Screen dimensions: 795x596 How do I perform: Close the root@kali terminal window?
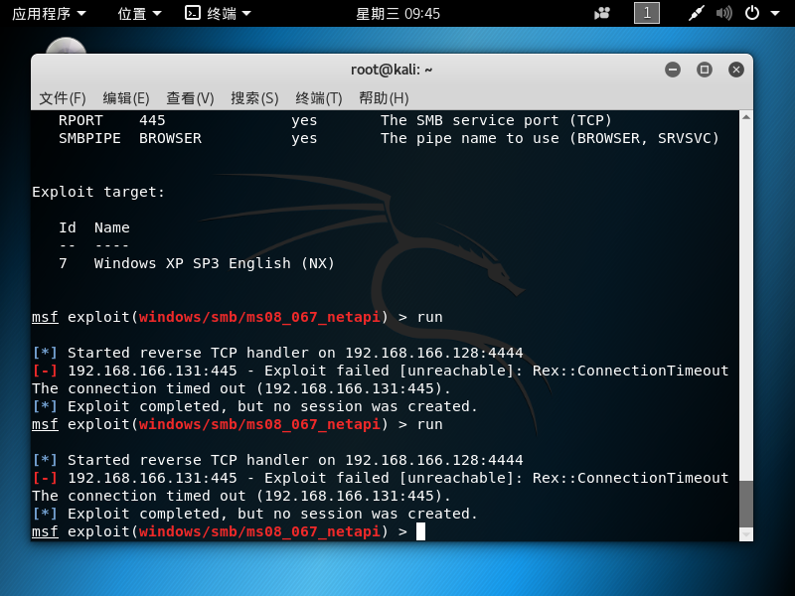pos(736,70)
